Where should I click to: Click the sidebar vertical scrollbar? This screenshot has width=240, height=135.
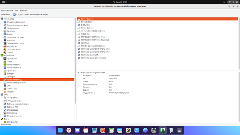pyautogui.click(x=75, y=59)
